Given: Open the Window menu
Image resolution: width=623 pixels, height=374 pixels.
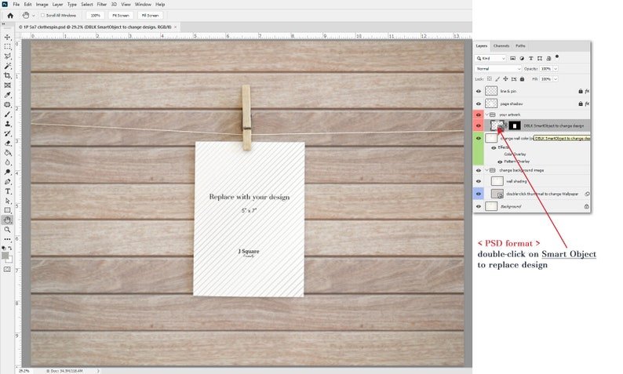Looking at the screenshot, I should click(143, 5).
